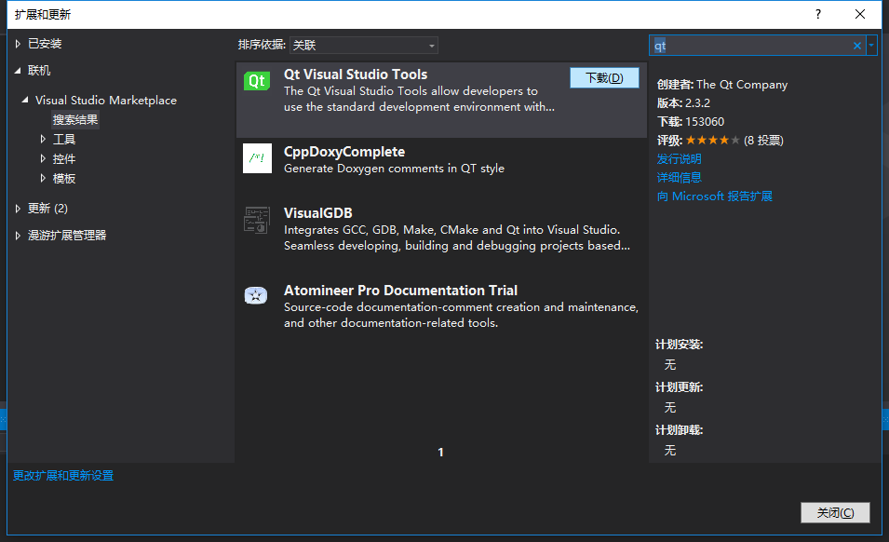Screen dimensions: 889x542
Task: Expand the 已安装 category
Action: [18, 44]
